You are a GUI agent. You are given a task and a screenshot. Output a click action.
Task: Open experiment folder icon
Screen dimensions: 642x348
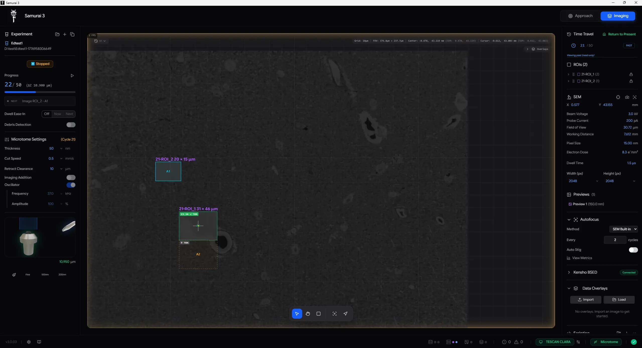(57, 34)
